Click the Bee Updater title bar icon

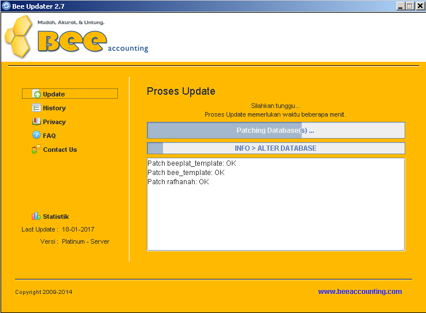[x=6, y=6]
